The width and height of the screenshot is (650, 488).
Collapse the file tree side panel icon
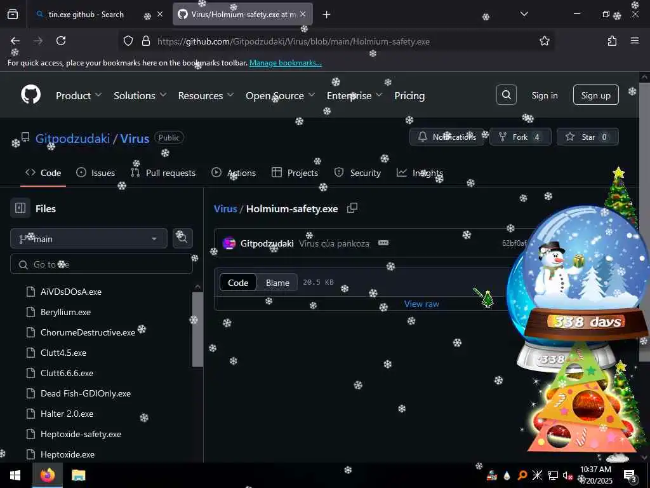(x=20, y=208)
